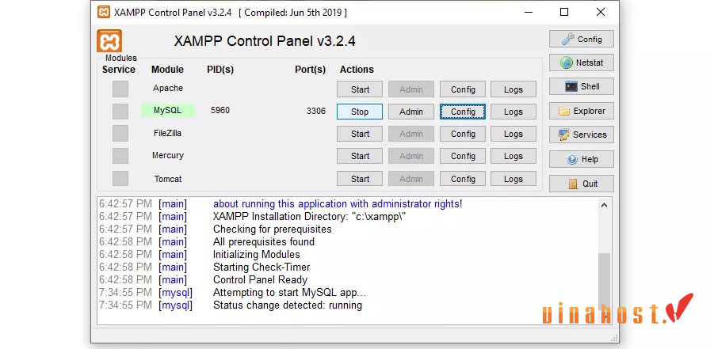
Task: Open Services with the services icon button
Action: 582,135
